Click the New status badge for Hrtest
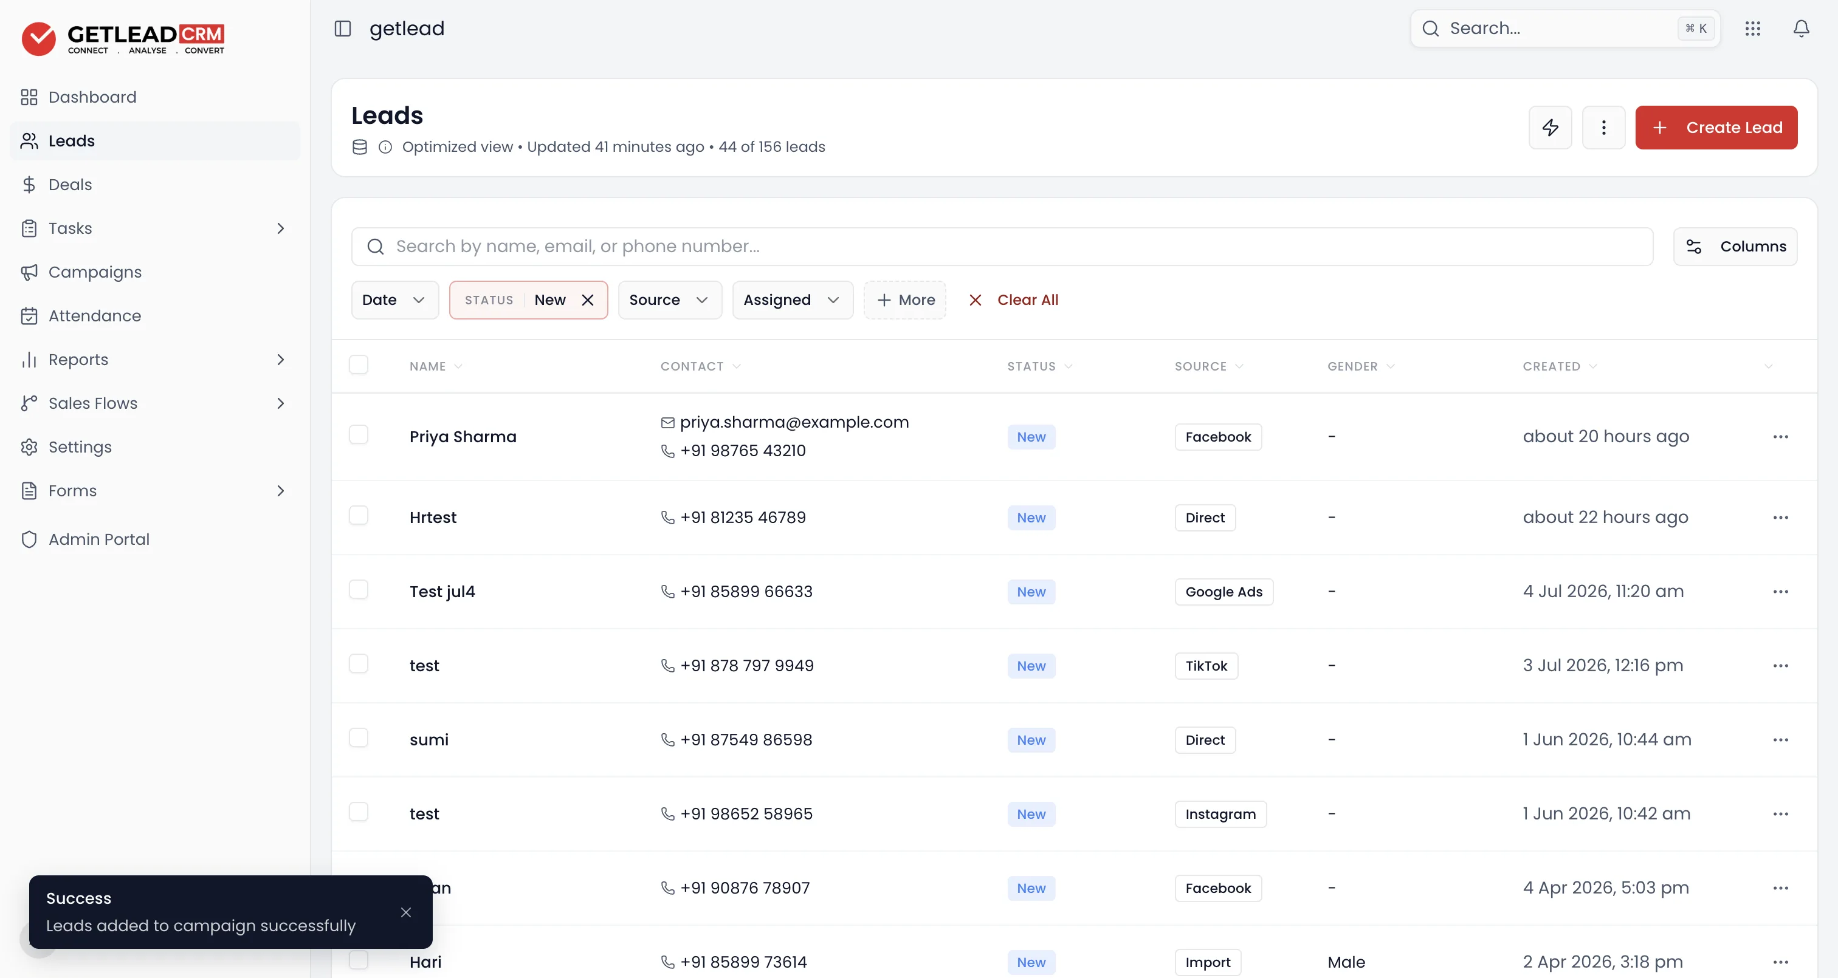Viewport: 1838px width, 978px height. (x=1031, y=518)
